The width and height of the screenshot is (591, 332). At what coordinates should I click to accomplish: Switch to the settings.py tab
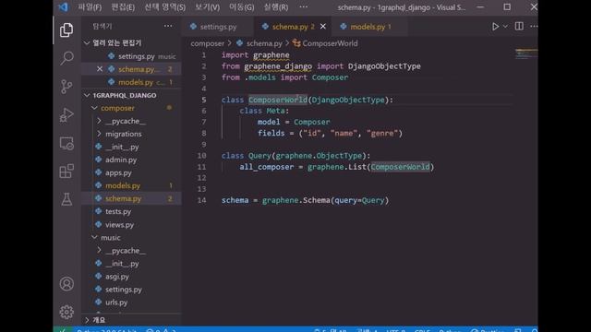click(218, 27)
